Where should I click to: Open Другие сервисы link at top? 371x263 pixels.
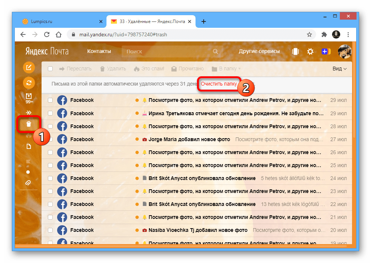[259, 51]
